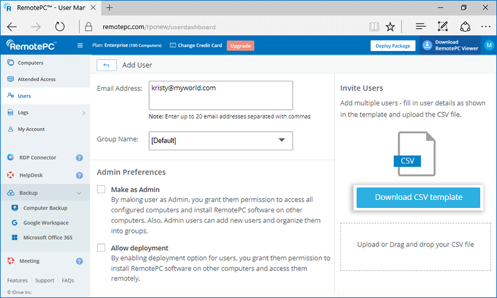The width and height of the screenshot is (497, 298).
Task: Click the Meeting help question icon
Action: (80, 261)
